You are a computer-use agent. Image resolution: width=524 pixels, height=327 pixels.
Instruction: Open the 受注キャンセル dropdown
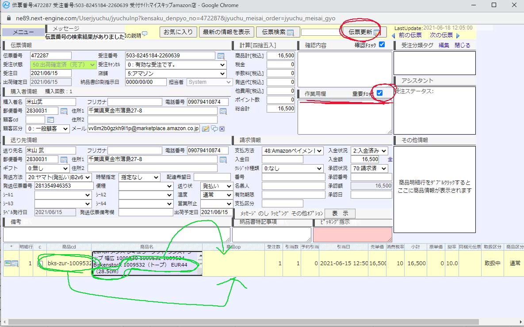(x=176, y=65)
